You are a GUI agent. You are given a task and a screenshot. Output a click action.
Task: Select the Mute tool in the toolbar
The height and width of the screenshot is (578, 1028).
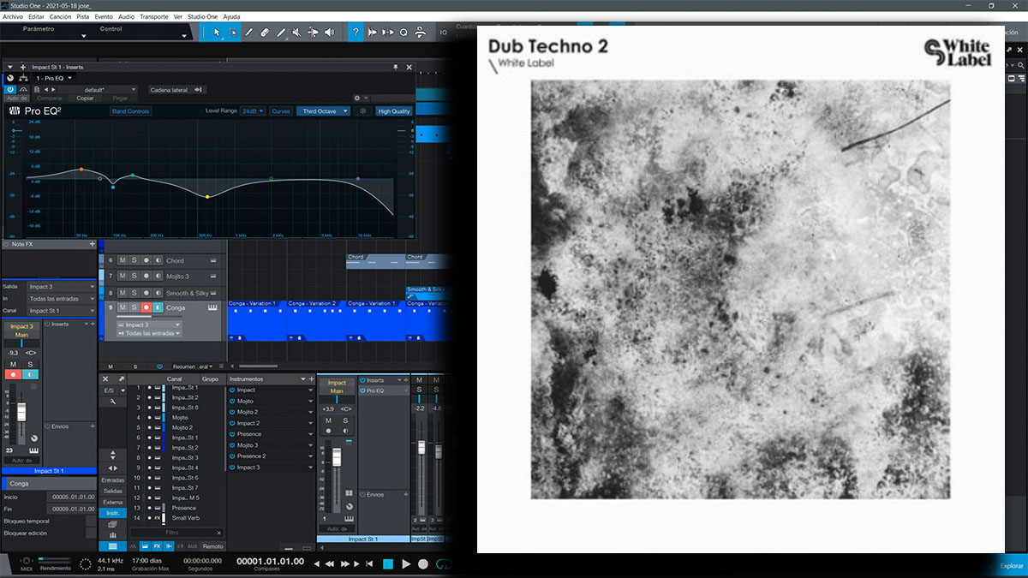(x=296, y=33)
